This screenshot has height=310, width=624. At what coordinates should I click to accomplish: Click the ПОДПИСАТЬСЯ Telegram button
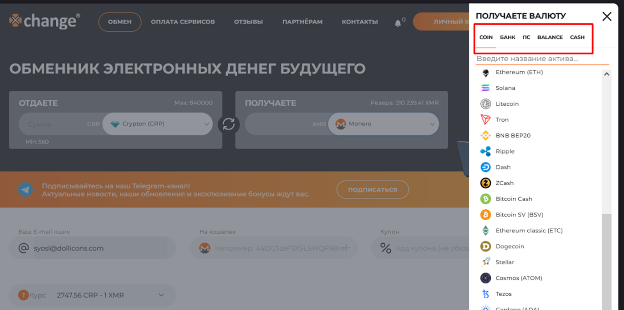tap(372, 190)
